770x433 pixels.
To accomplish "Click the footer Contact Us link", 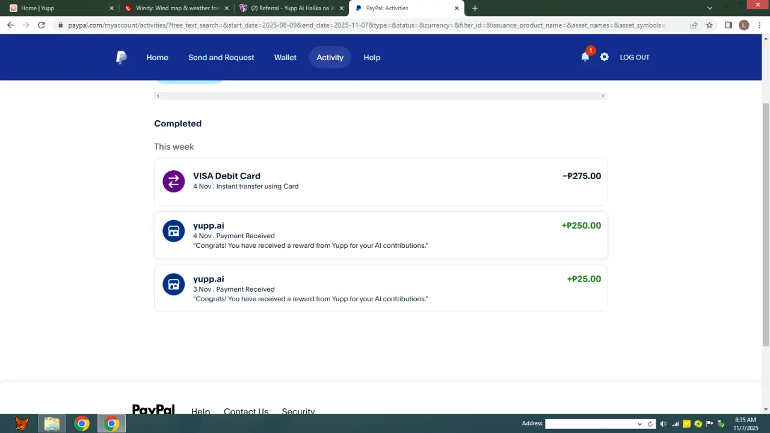I will [x=246, y=411].
